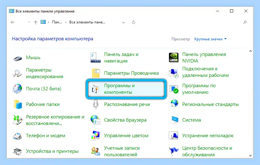Viewport: 260px width, 165px height.
Task: Click the scrollbar up arrow
Action: click(x=250, y=51)
